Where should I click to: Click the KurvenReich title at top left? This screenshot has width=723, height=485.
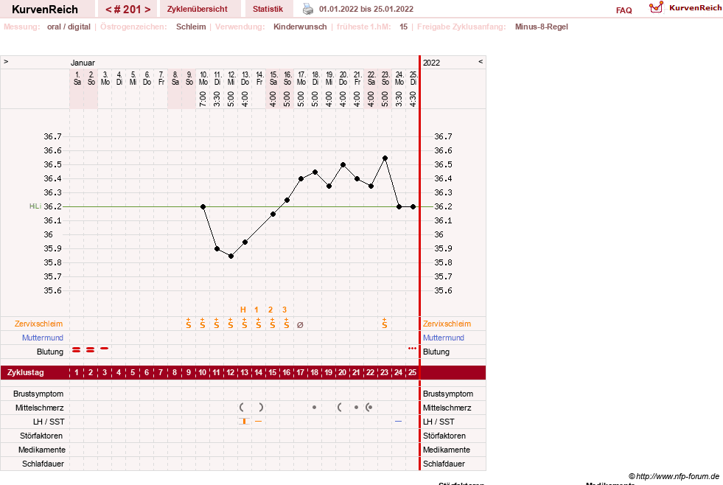(45, 10)
